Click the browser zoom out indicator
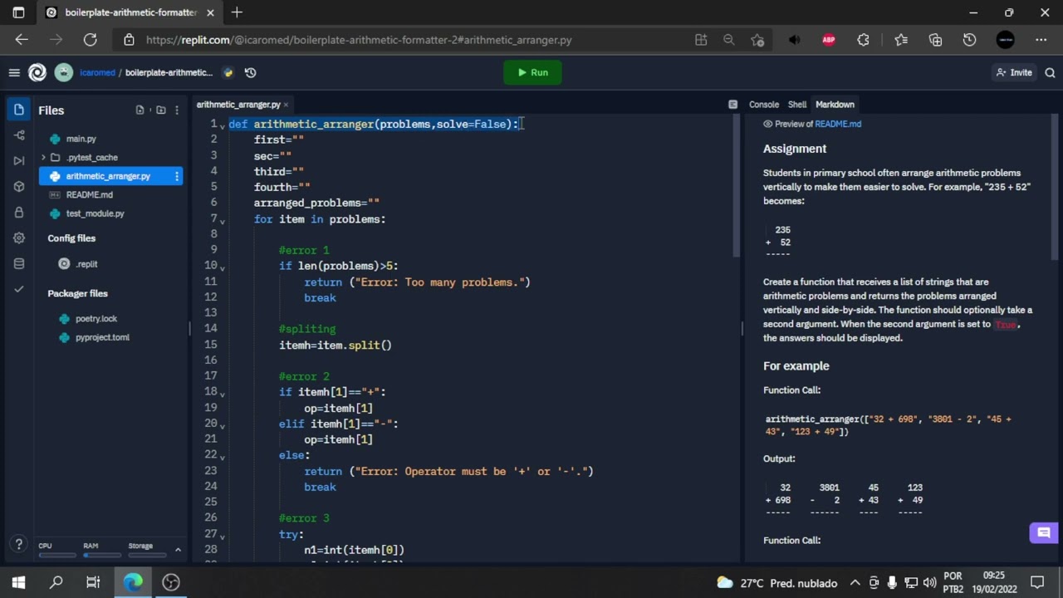 click(x=728, y=39)
